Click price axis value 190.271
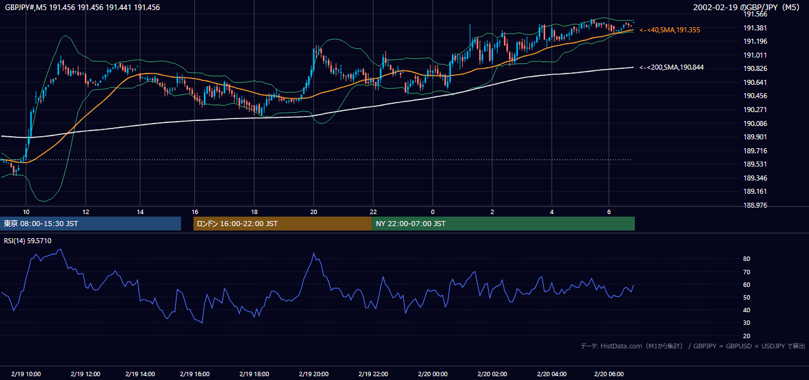Screen dimensions: 809x380 tap(755, 110)
